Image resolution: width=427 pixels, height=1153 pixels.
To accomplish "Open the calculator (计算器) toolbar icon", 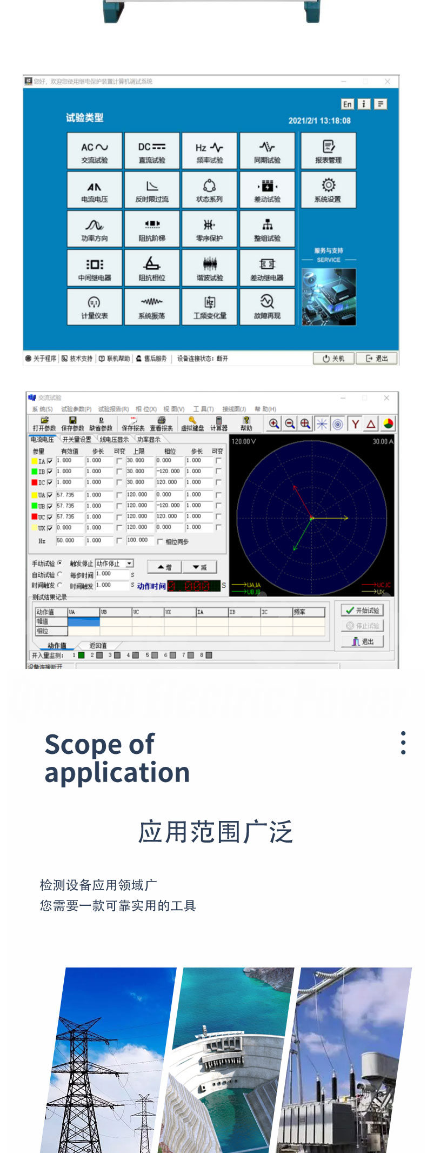I will click(x=219, y=424).
